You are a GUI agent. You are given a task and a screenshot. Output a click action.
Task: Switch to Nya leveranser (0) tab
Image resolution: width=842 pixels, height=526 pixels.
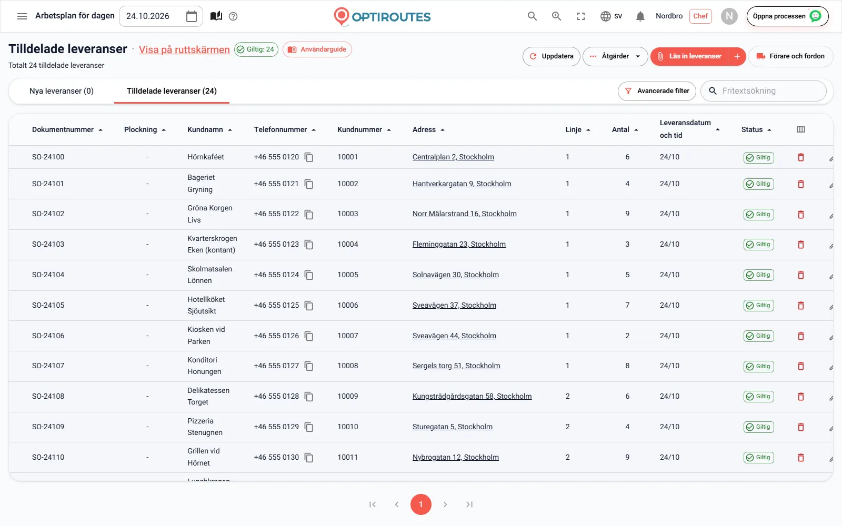tap(62, 91)
